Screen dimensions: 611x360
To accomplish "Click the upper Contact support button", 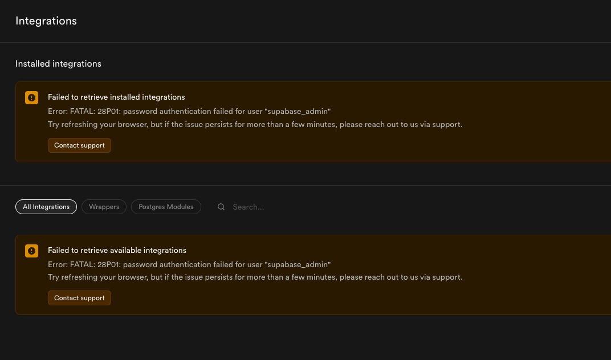I will coord(79,145).
